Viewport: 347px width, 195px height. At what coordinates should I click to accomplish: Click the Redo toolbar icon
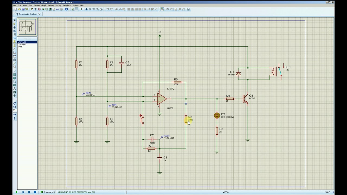[111, 9]
